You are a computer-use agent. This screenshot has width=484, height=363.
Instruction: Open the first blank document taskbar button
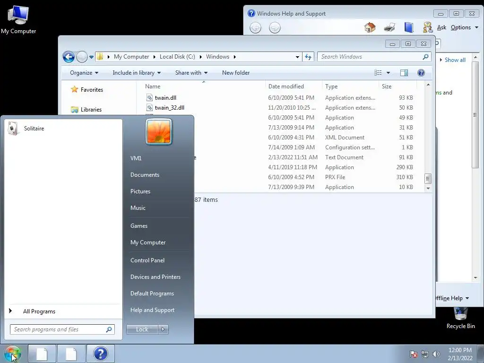42,354
